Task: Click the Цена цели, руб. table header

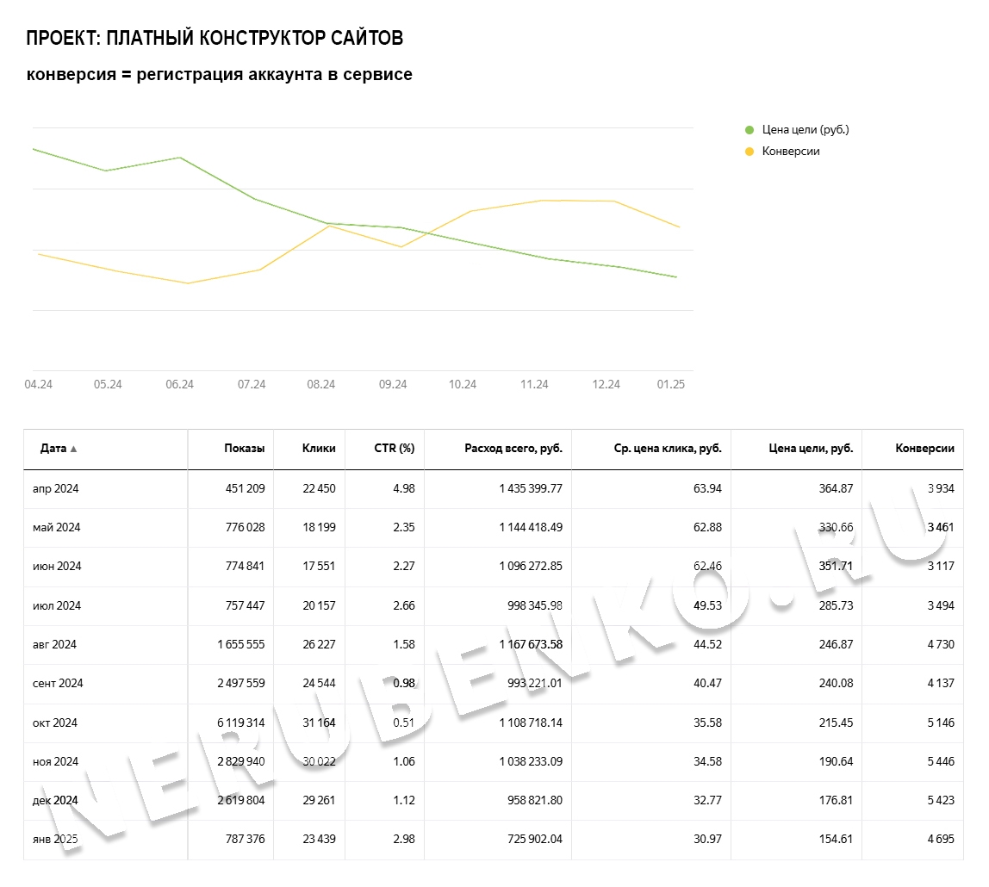Action: point(811,449)
